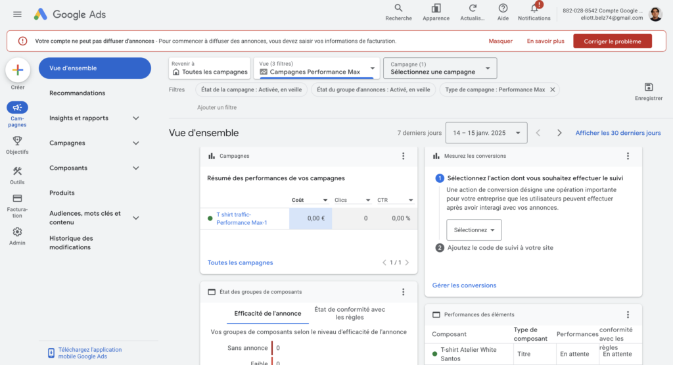Click T-shirt Atelier White Santos component

(468, 354)
